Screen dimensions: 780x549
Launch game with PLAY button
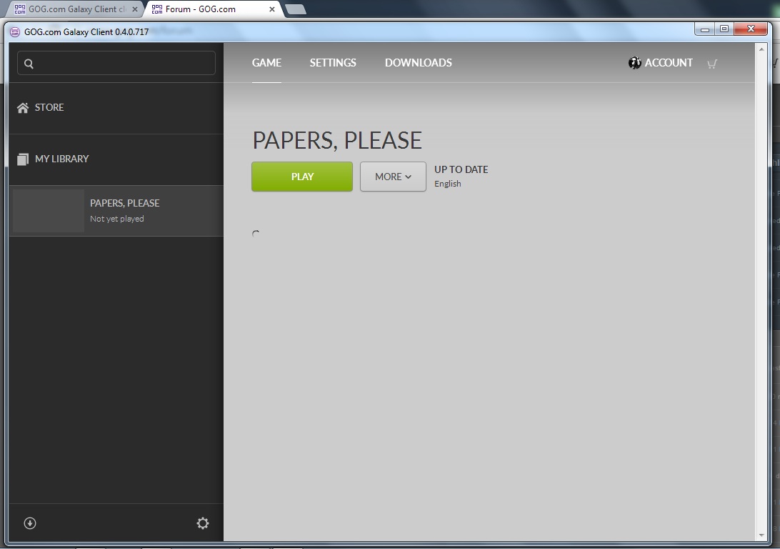click(x=302, y=176)
